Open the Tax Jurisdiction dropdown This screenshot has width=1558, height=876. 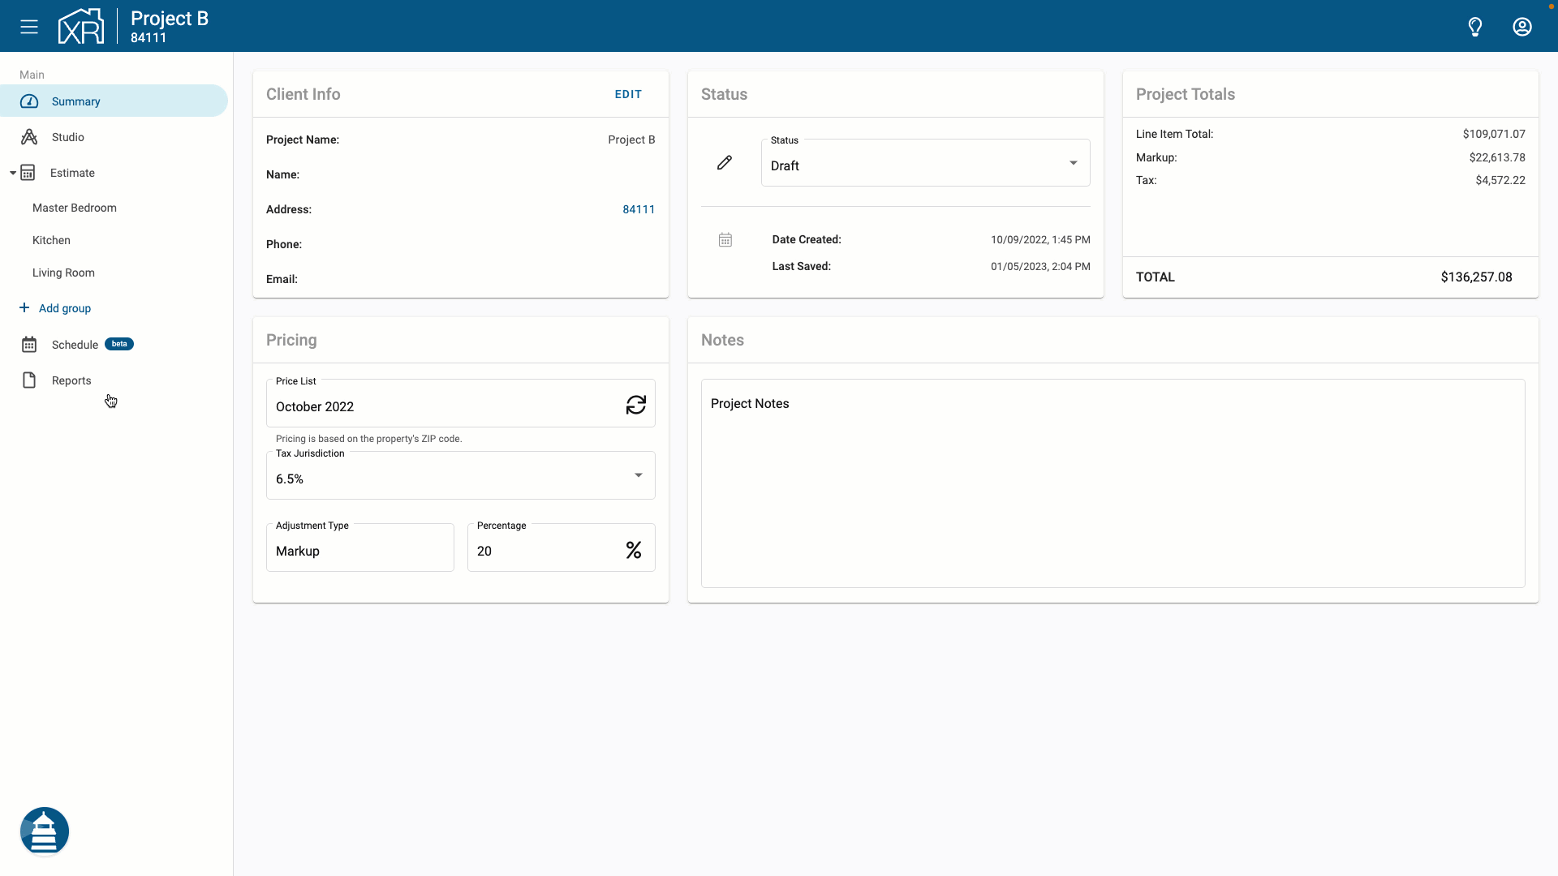pos(638,475)
